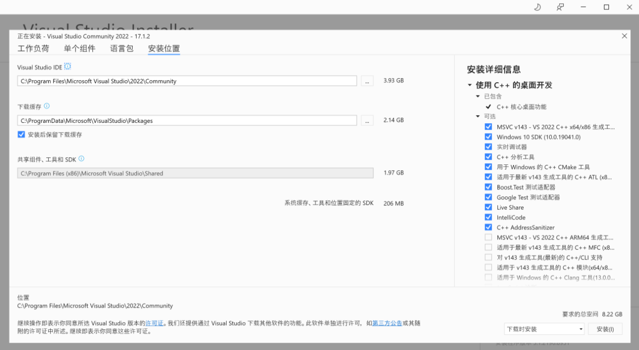Click the loading icon next to Visual Studio IDE

click(x=68, y=66)
